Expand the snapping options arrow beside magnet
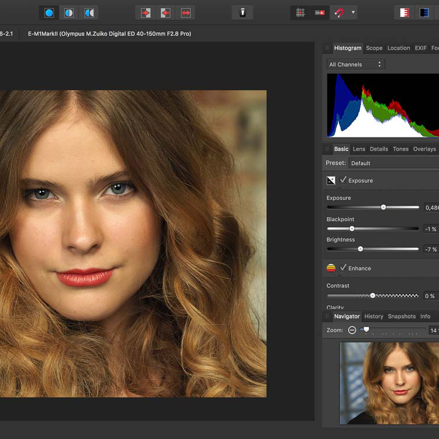Viewport: 439px width, 439px height. [x=353, y=12]
